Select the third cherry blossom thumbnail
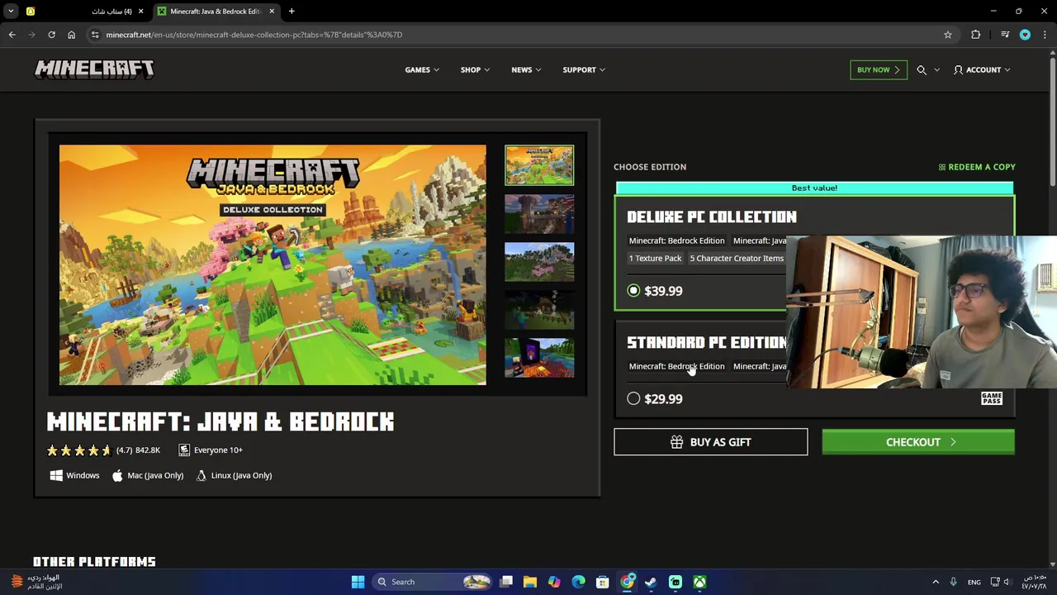 539,262
